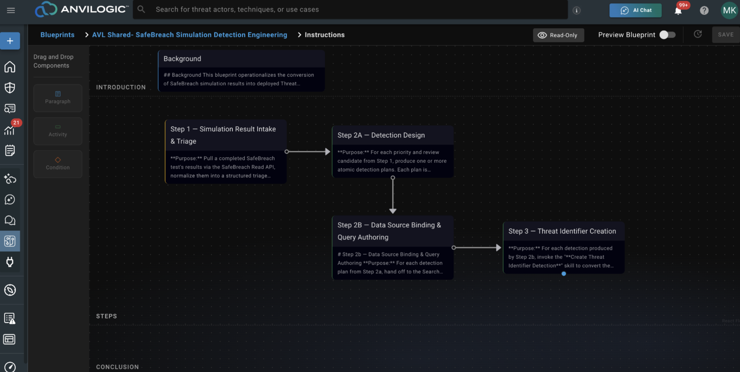This screenshot has height=372, width=740.
Task: Select the highlighted Blueprints sidebar icon
Action: pos(10,241)
